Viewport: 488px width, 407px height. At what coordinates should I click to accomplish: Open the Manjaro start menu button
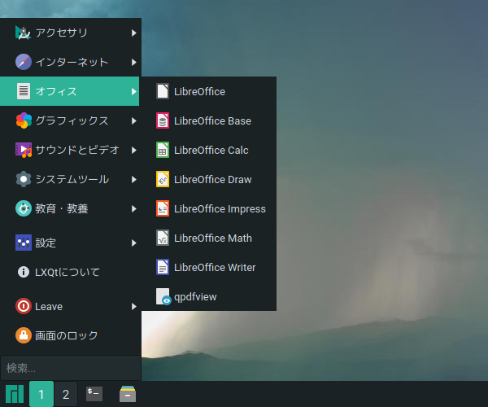[15, 394]
